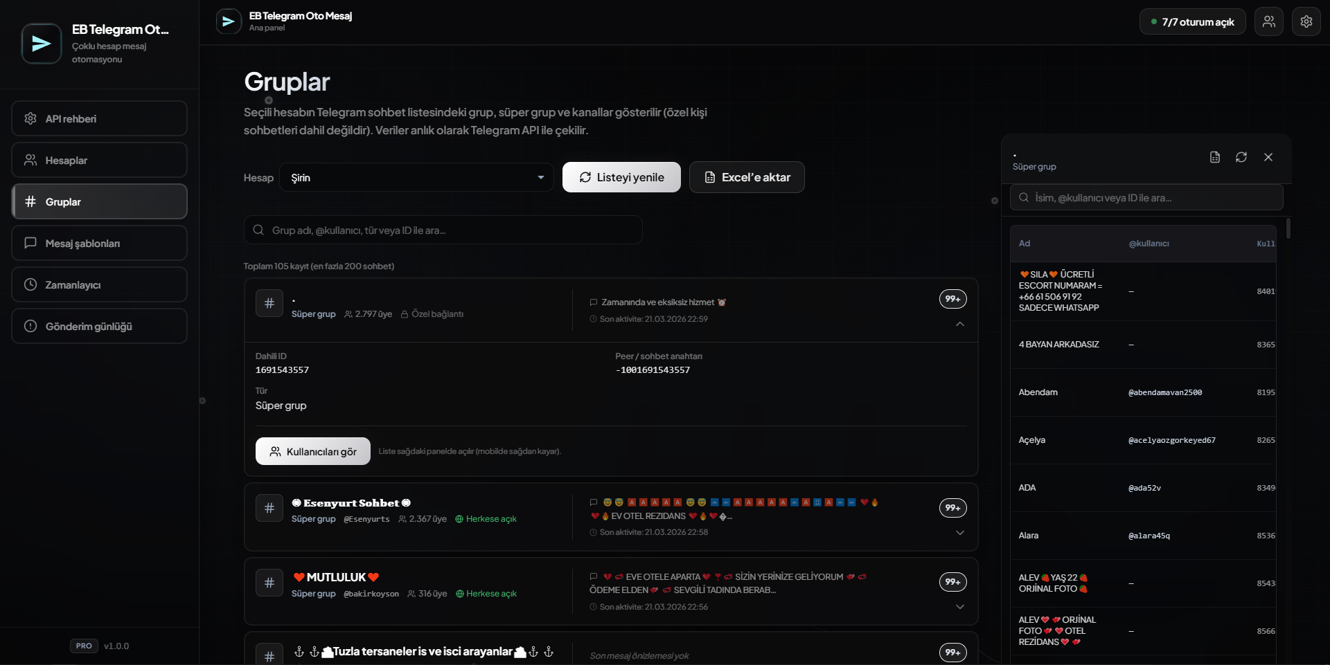Open API rehberi in the sidebar
1330x665 pixels.
click(99, 118)
